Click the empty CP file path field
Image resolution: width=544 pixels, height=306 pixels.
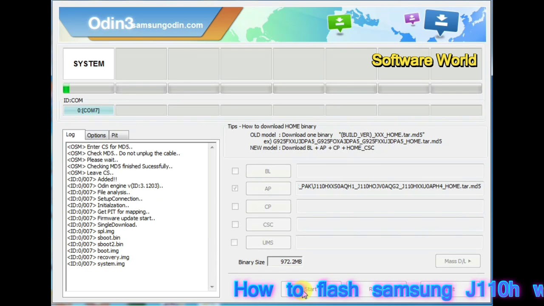point(390,207)
